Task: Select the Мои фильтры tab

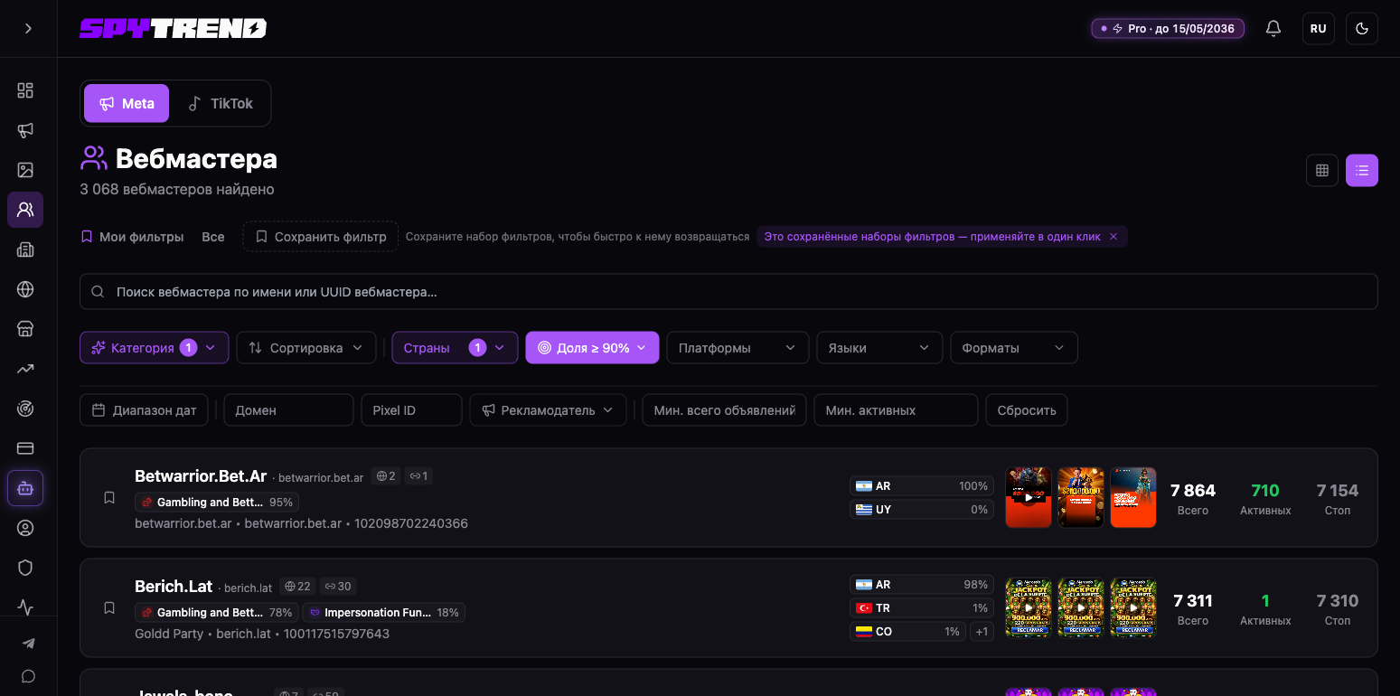Action: pyautogui.click(x=132, y=237)
